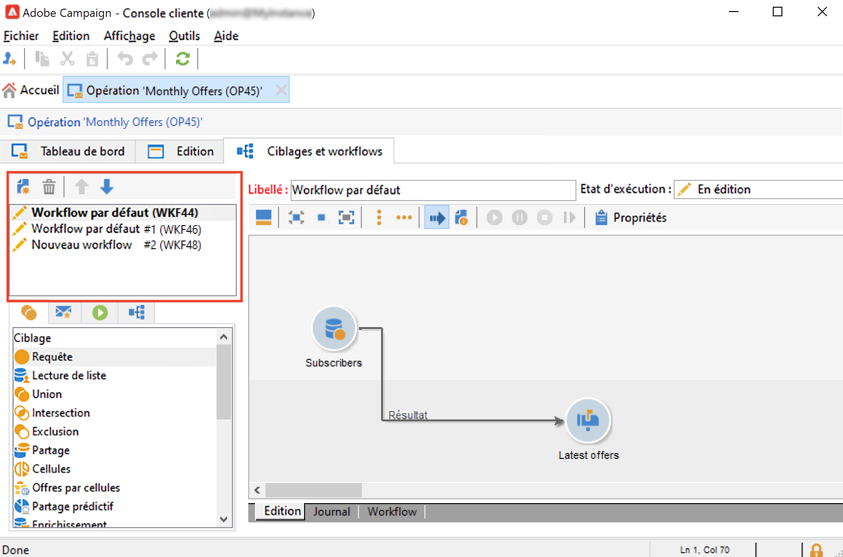Click the Résultat transition label
This screenshot has width=843, height=557.
click(408, 415)
